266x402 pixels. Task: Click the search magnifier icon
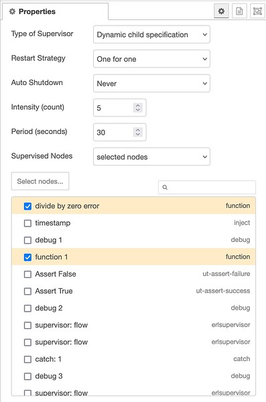click(x=165, y=188)
